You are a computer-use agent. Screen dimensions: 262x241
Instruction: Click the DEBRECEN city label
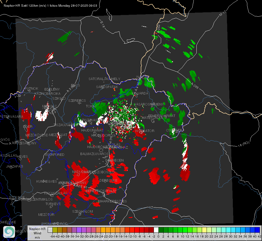(115, 160)
